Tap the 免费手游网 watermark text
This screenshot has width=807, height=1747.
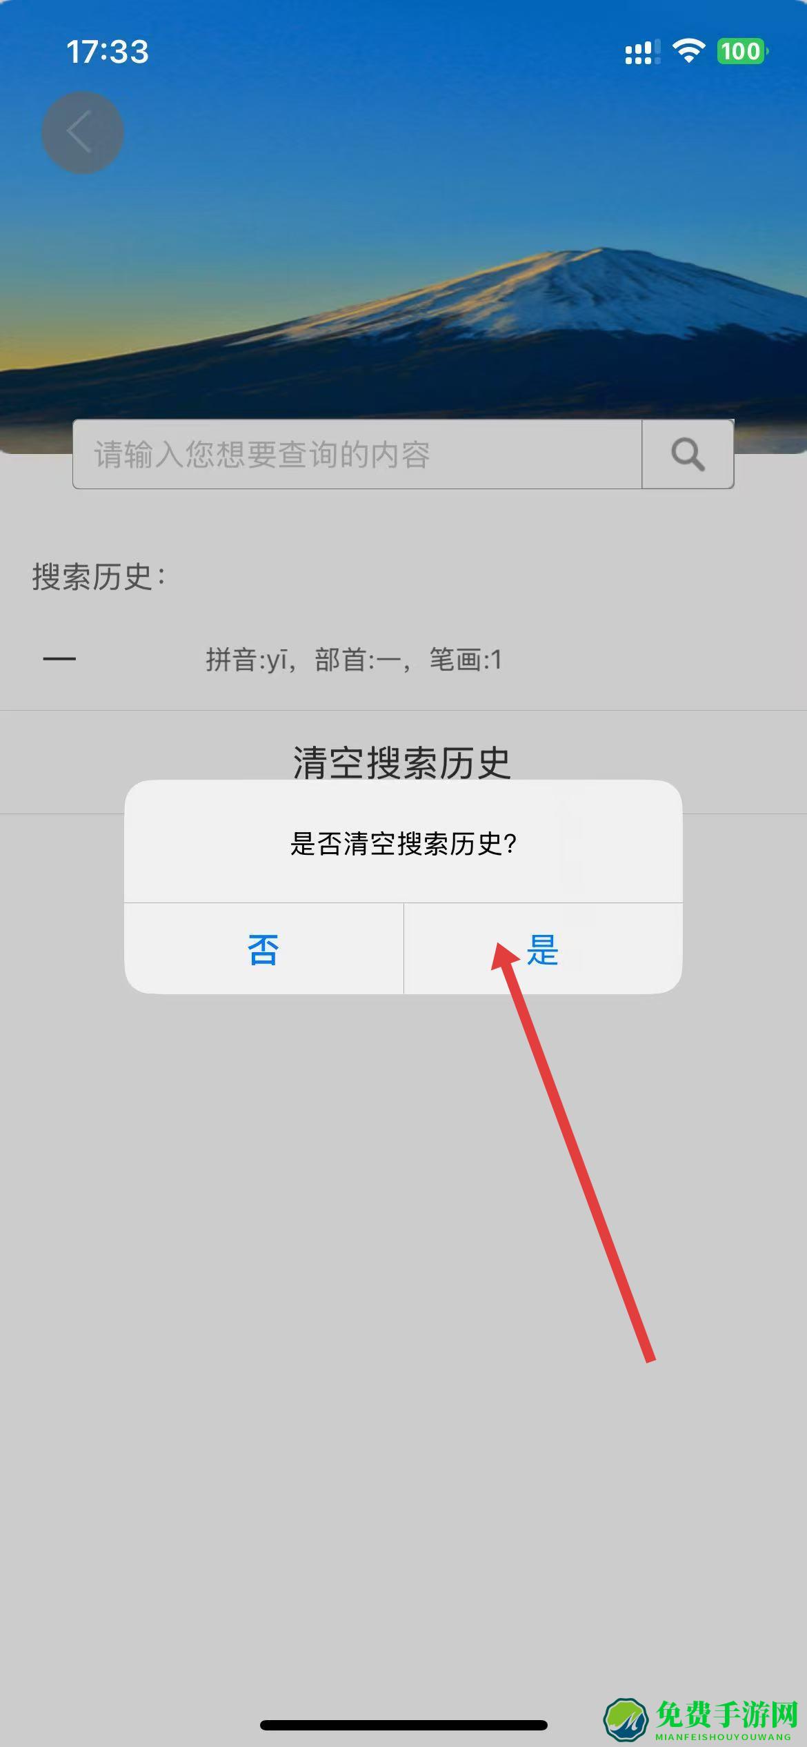(727, 1713)
